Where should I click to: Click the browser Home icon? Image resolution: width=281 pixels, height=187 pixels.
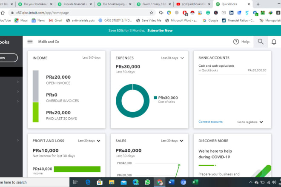[3, 13]
